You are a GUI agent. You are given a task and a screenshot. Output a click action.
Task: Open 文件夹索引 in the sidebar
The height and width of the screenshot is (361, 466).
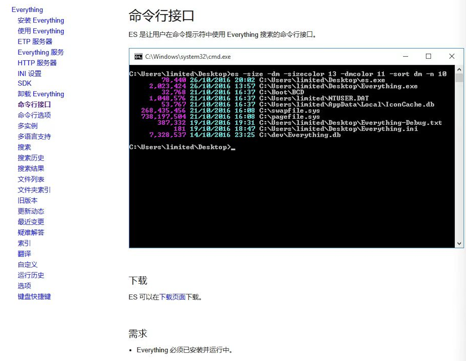[x=34, y=190]
